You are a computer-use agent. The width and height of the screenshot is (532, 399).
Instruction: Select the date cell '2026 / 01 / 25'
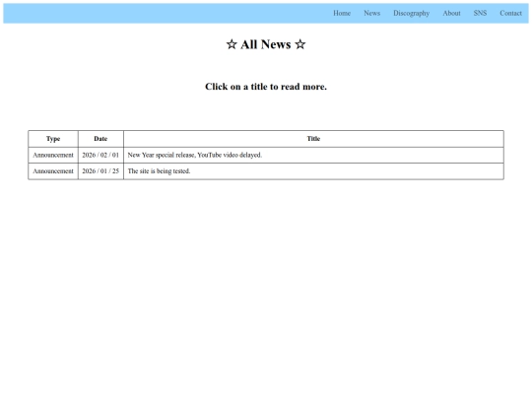[x=100, y=171]
